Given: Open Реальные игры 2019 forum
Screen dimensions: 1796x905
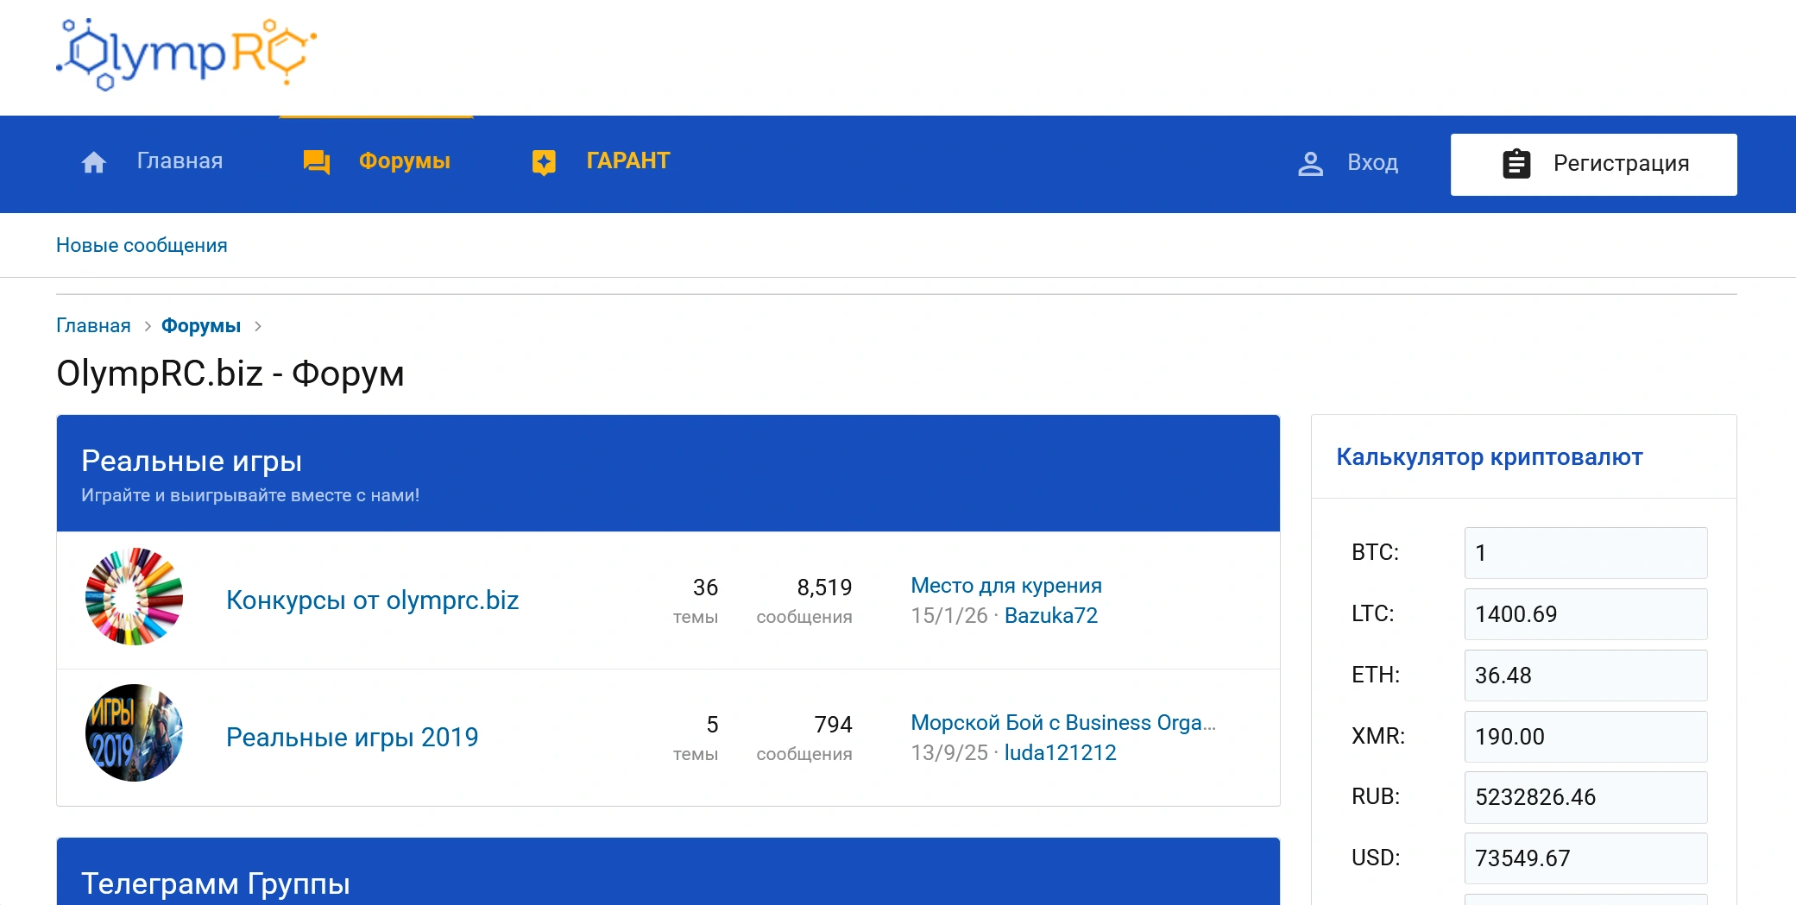Looking at the screenshot, I should pos(352,737).
